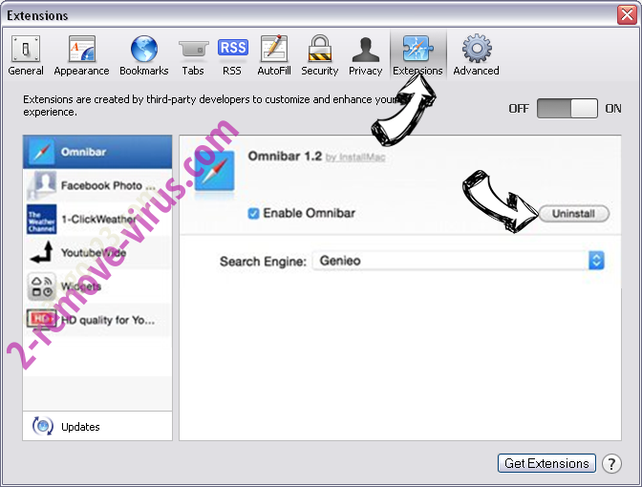Image resolution: width=642 pixels, height=487 pixels.
Task: Click the Updates refresh icon
Action: click(43, 426)
